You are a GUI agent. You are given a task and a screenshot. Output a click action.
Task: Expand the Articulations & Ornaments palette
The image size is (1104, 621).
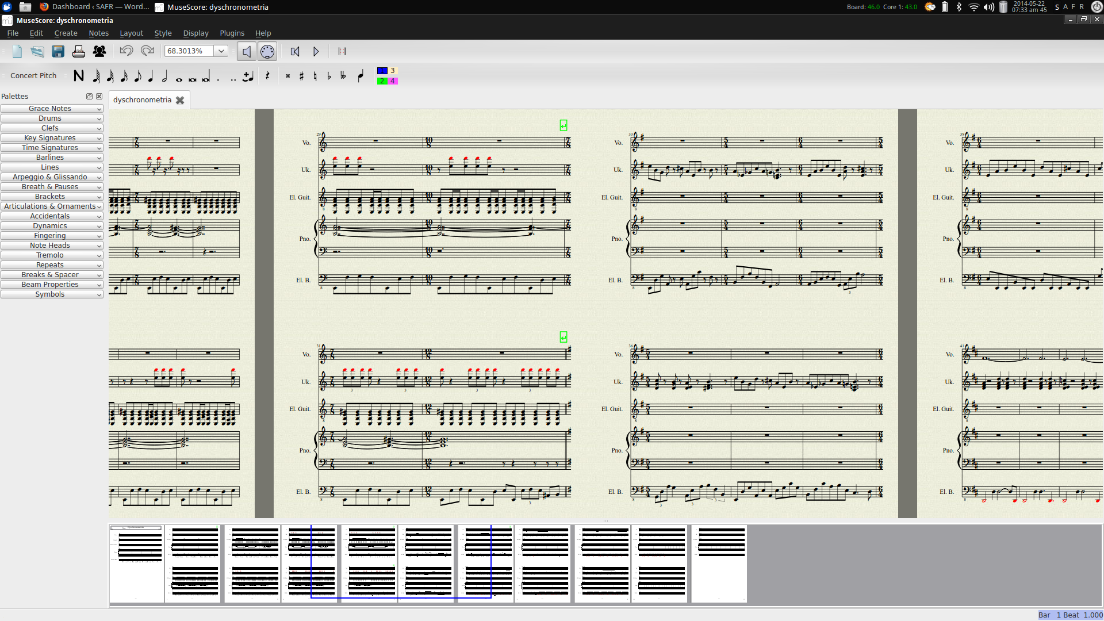[52, 206]
